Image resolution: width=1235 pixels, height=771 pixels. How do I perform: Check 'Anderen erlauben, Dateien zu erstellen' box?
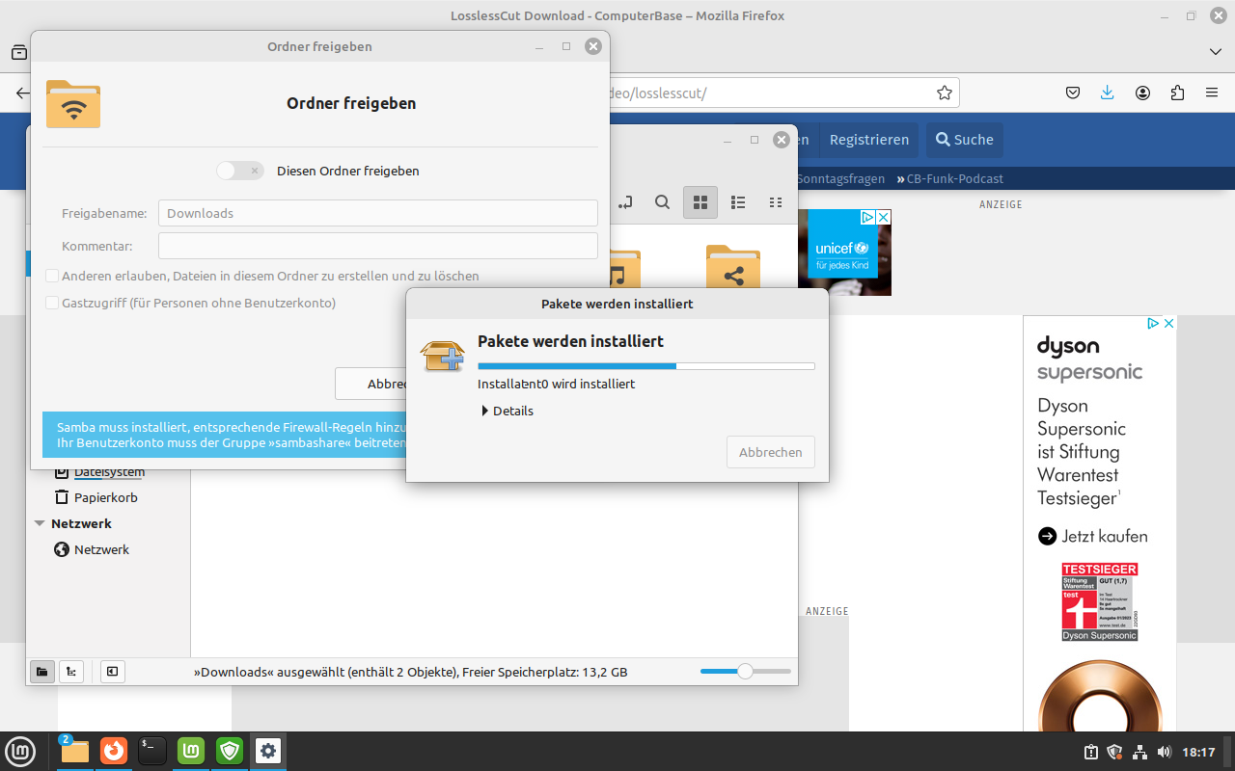pos(52,276)
